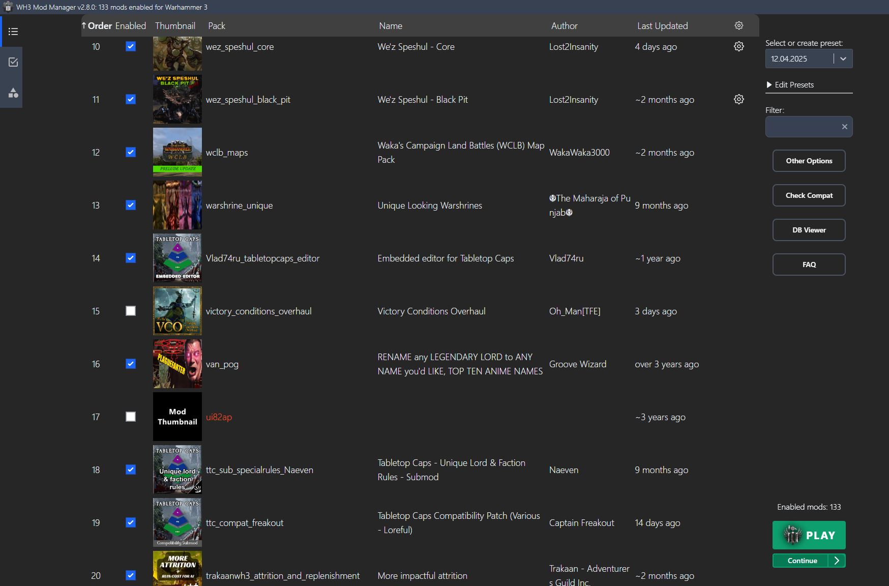Sort by the Pack column header
This screenshot has height=586, width=889.
click(x=217, y=26)
